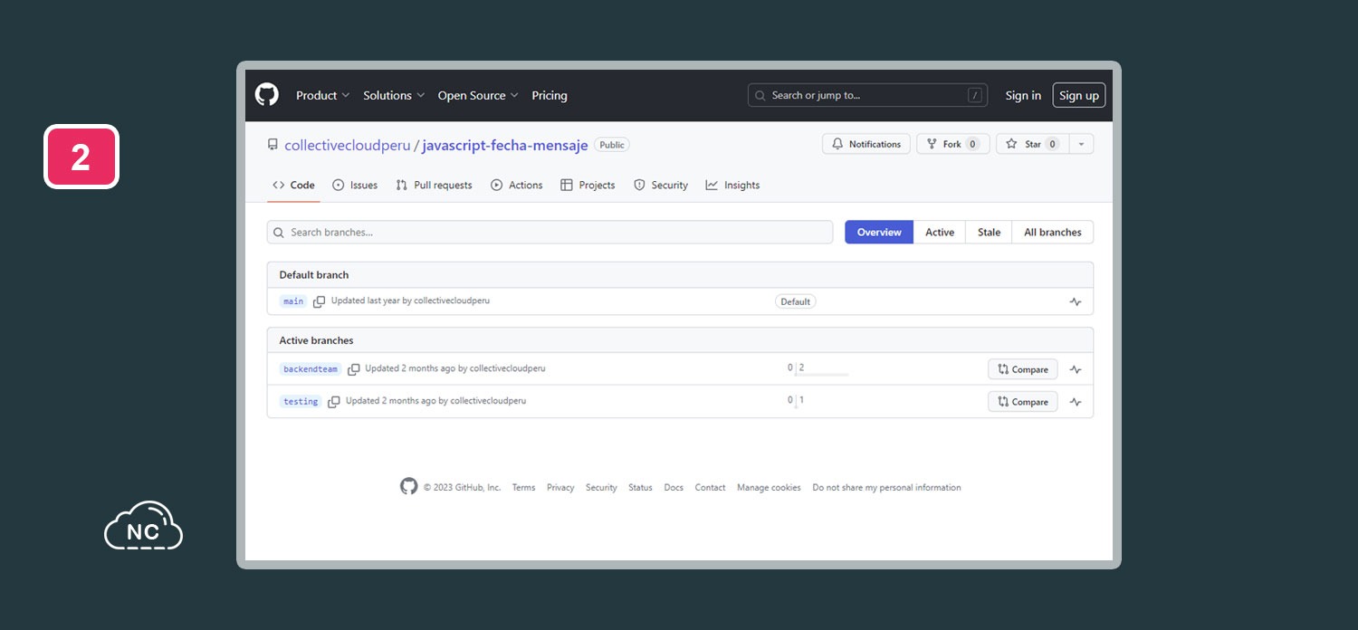Viewport: 1358px width, 630px height.
Task: Switch to the Projects tab
Action: click(x=588, y=185)
